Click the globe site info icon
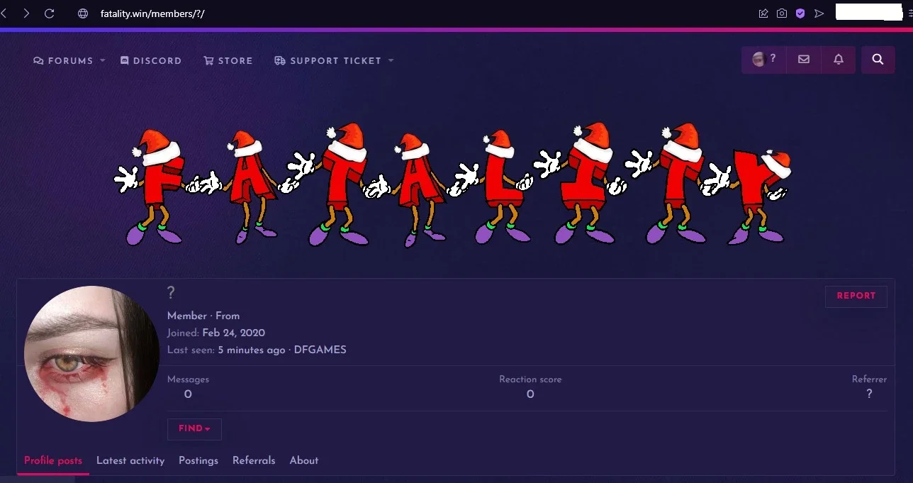 [x=83, y=13]
